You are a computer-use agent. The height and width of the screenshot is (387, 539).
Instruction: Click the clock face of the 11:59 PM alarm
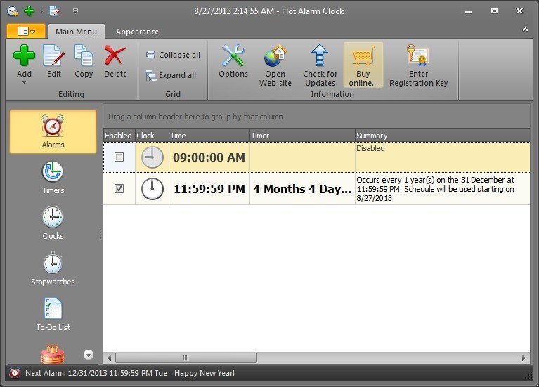152,189
